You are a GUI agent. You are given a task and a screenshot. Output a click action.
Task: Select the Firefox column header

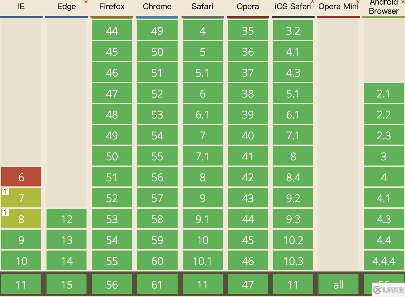tap(112, 7)
